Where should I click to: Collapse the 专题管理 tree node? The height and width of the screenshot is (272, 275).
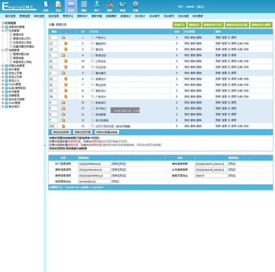point(3,50)
